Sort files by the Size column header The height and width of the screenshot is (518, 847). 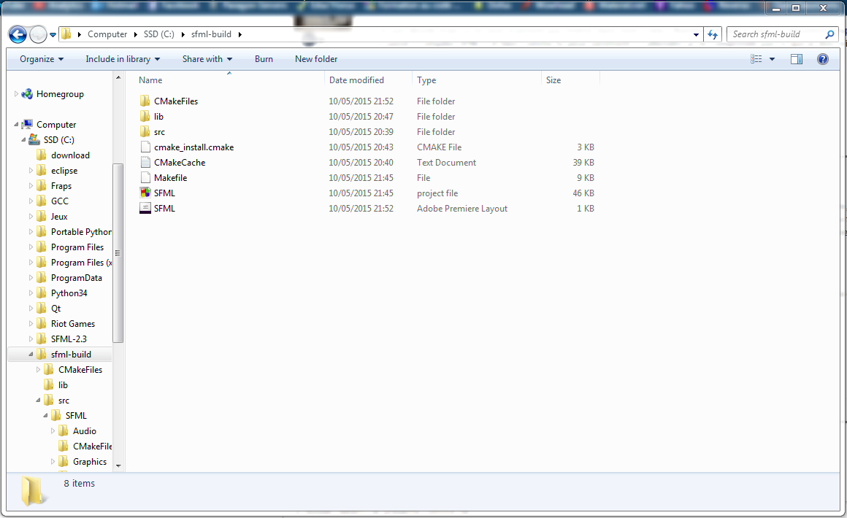[x=553, y=80]
